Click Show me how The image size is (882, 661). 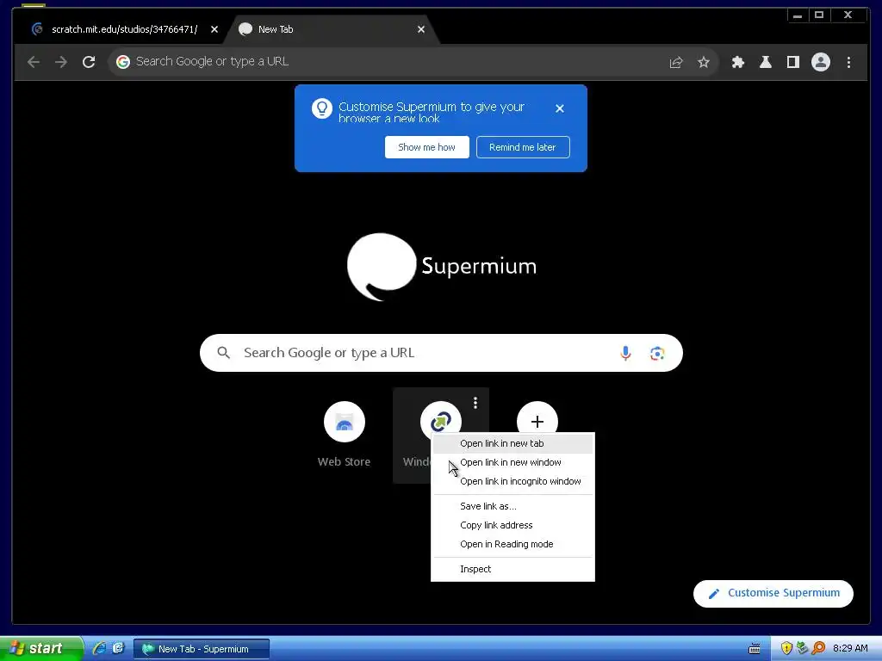click(x=427, y=147)
